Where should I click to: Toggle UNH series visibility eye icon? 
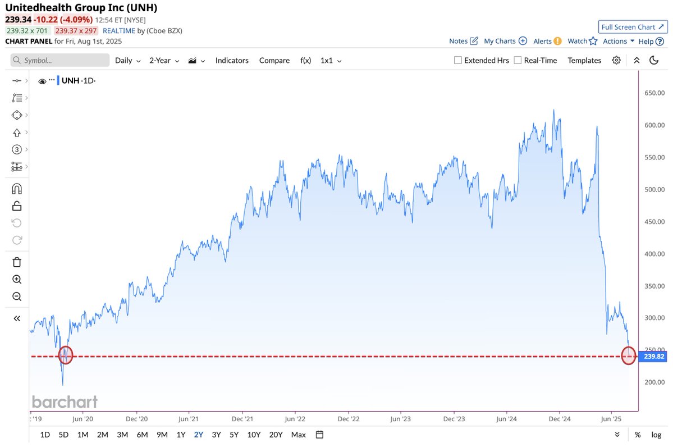pyautogui.click(x=42, y=81)
